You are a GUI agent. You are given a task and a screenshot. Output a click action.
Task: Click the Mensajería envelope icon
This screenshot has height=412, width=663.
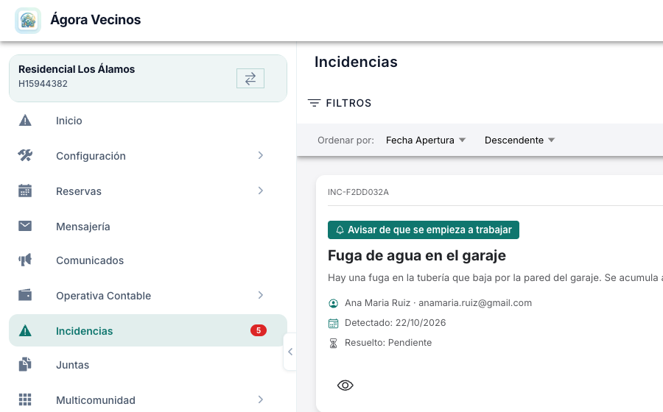click(x=25, y=227)
